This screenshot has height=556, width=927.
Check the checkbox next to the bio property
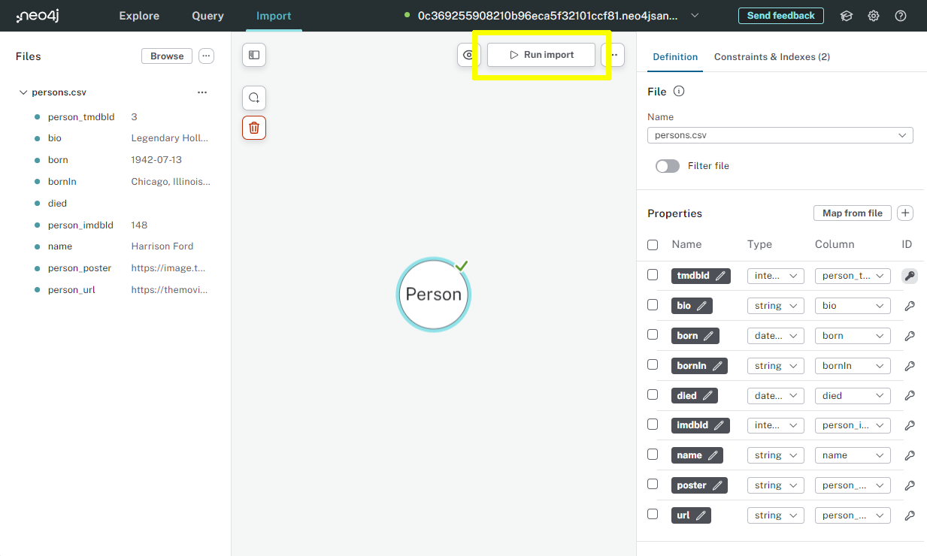652,304
